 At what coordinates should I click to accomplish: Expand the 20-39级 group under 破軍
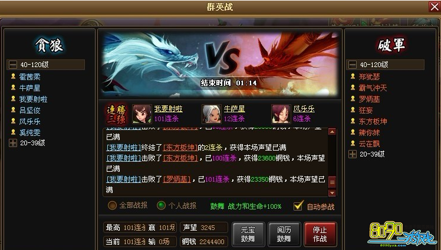click(x=353, y=154)
